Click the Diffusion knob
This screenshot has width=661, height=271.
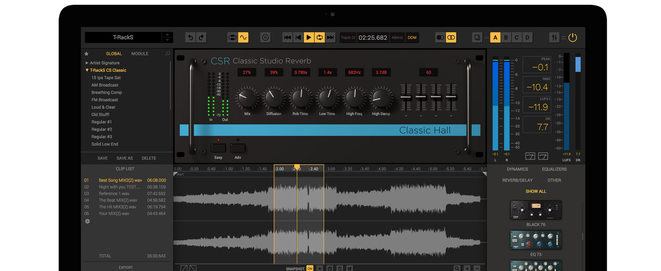274,98
